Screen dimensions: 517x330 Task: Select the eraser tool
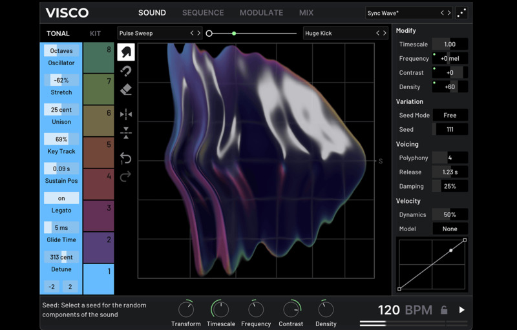[126, 90]
